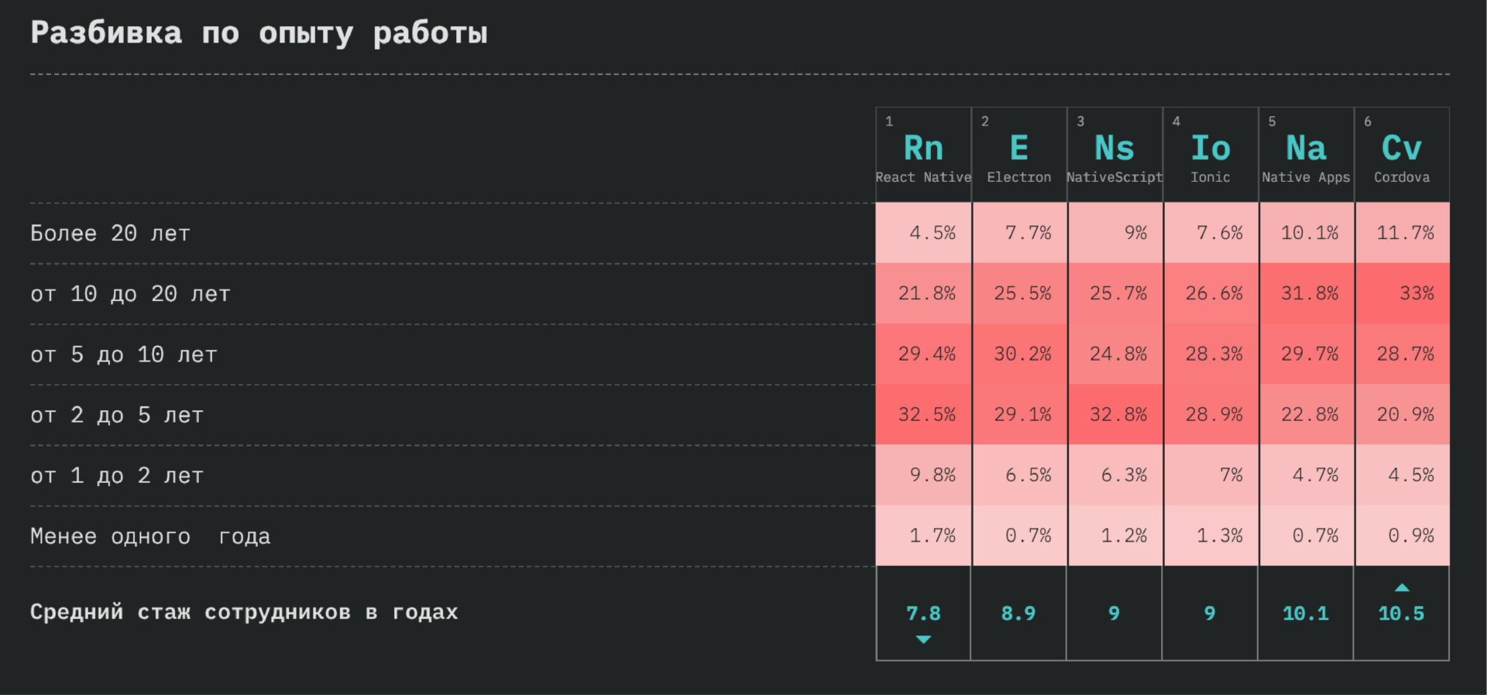Click the down arrow below 7.8
The height and width of the screenshot is (695, 1487).
(923, 639)
